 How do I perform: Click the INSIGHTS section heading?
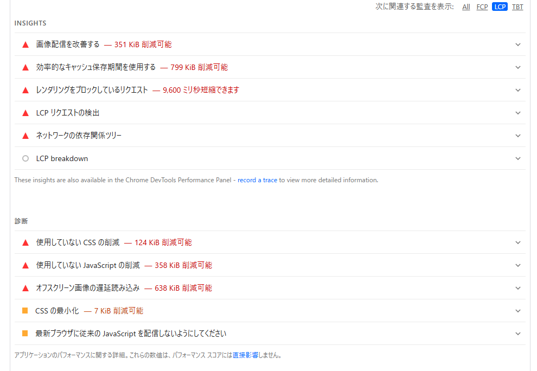pyautogui.click(x=30, y=23)
